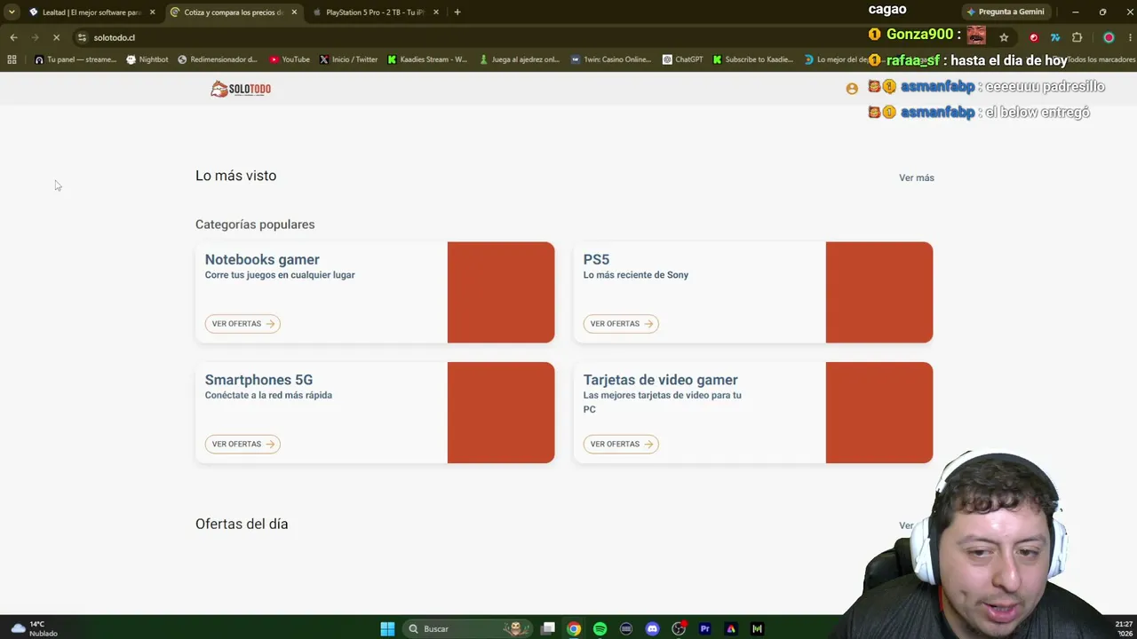Click Ver Ofertas for PS5
This screenshot has width=1137, height=639.
[x=621, y=324]
